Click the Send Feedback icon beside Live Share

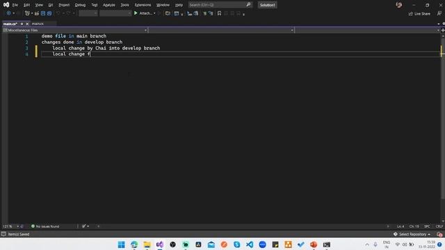439,13
